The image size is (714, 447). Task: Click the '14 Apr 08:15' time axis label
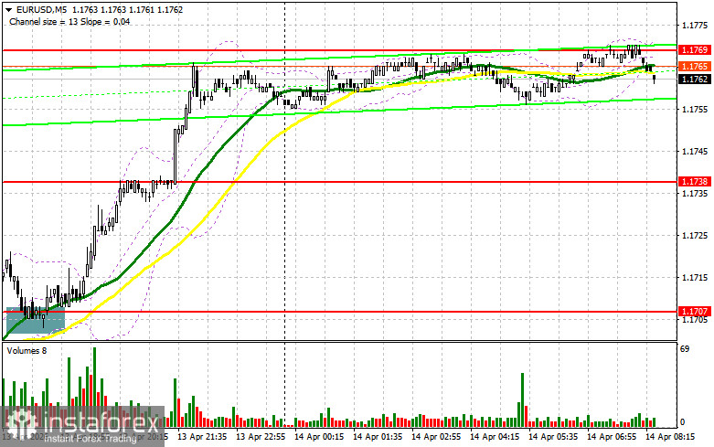click(x=670, y=437)
